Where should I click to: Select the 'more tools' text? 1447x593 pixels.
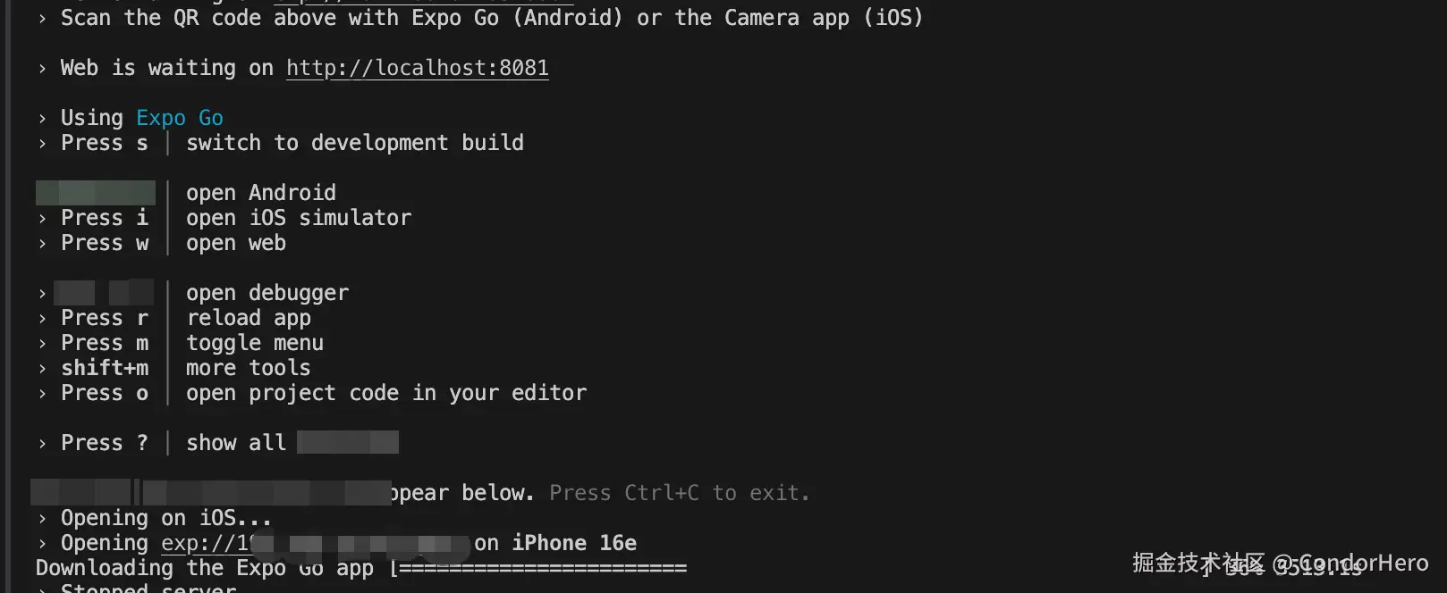pyautogui.click(x=248, y=368)
